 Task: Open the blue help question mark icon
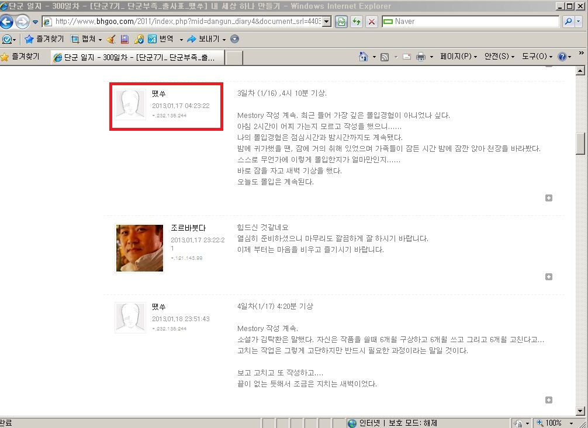[x=562, y=57]
